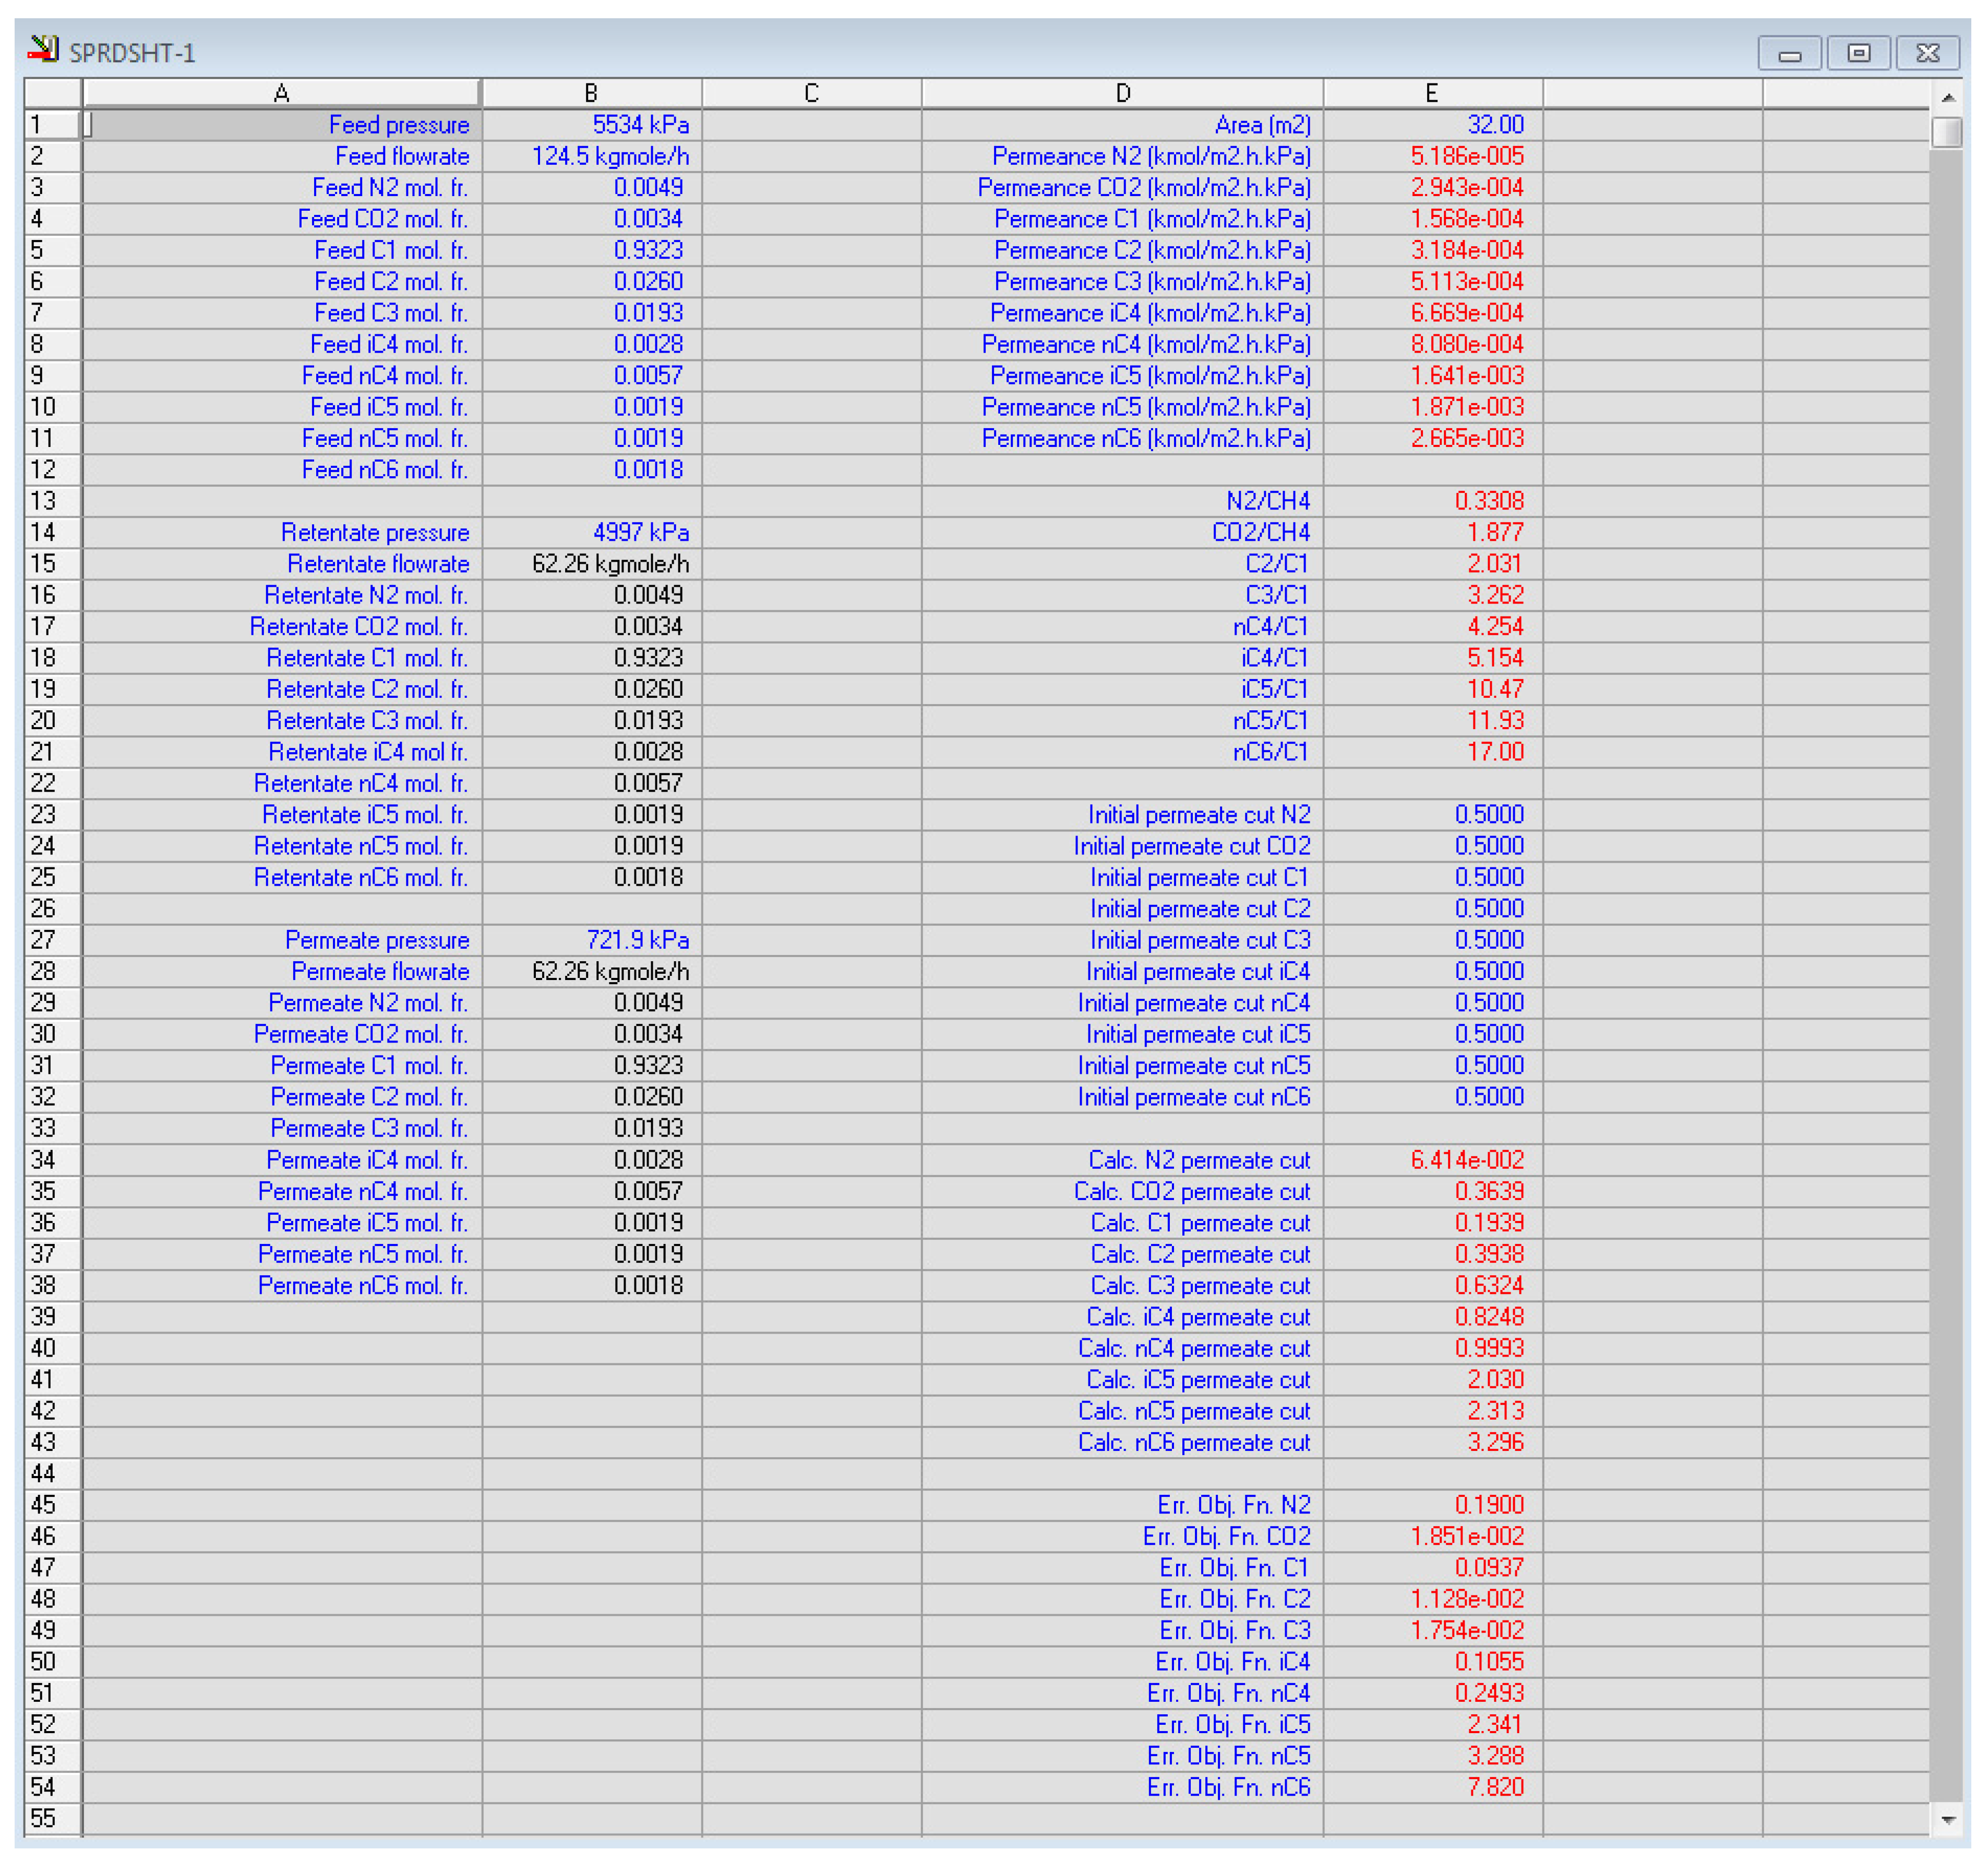Minimize the SPRDSHT-1 window
Viewport: 1988px width, 1863px height.
click(1790, 53)
